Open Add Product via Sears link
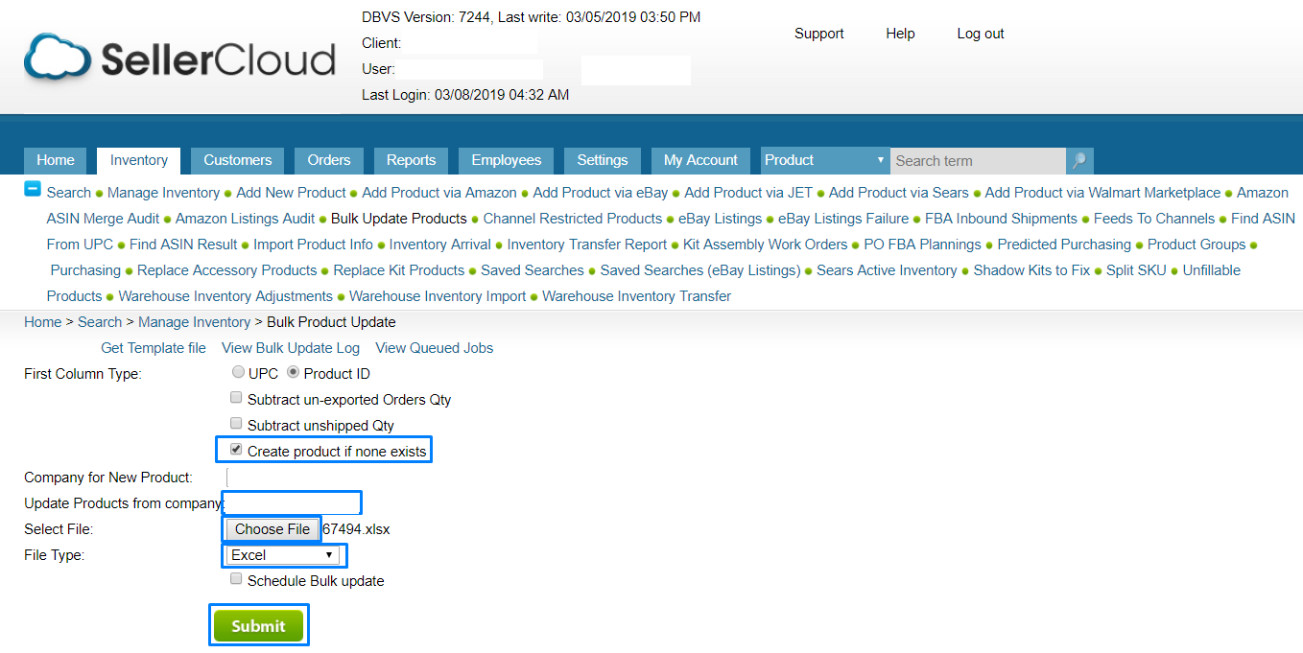Image resolution: width=1303 pixels, height=653 pixels. click(899, 193)
